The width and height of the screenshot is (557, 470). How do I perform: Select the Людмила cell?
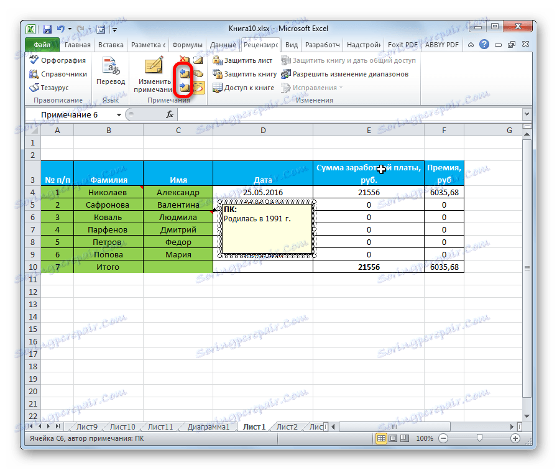click(178, 217)
